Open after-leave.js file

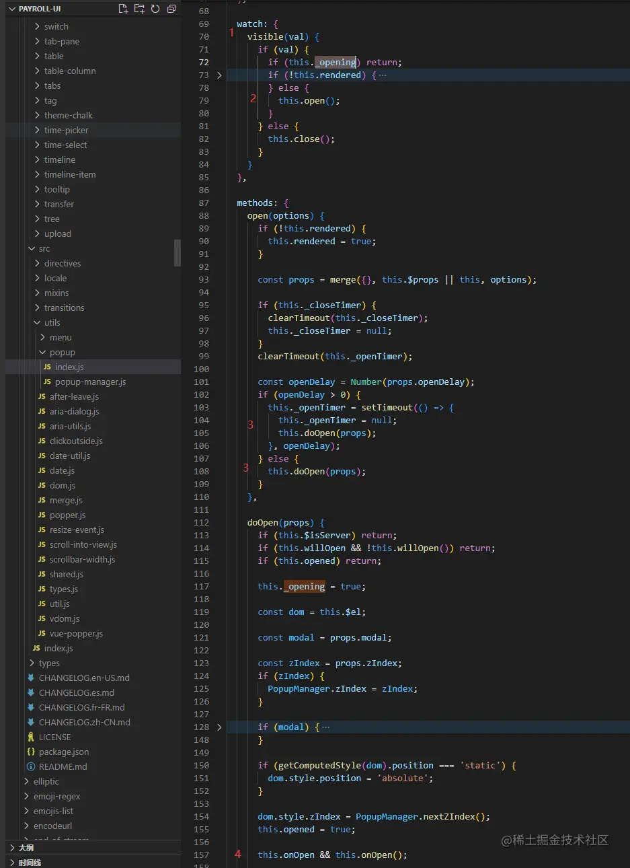coord(74,396)
